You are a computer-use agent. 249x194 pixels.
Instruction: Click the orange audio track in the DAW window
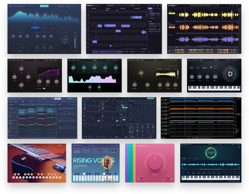(201, 108)
